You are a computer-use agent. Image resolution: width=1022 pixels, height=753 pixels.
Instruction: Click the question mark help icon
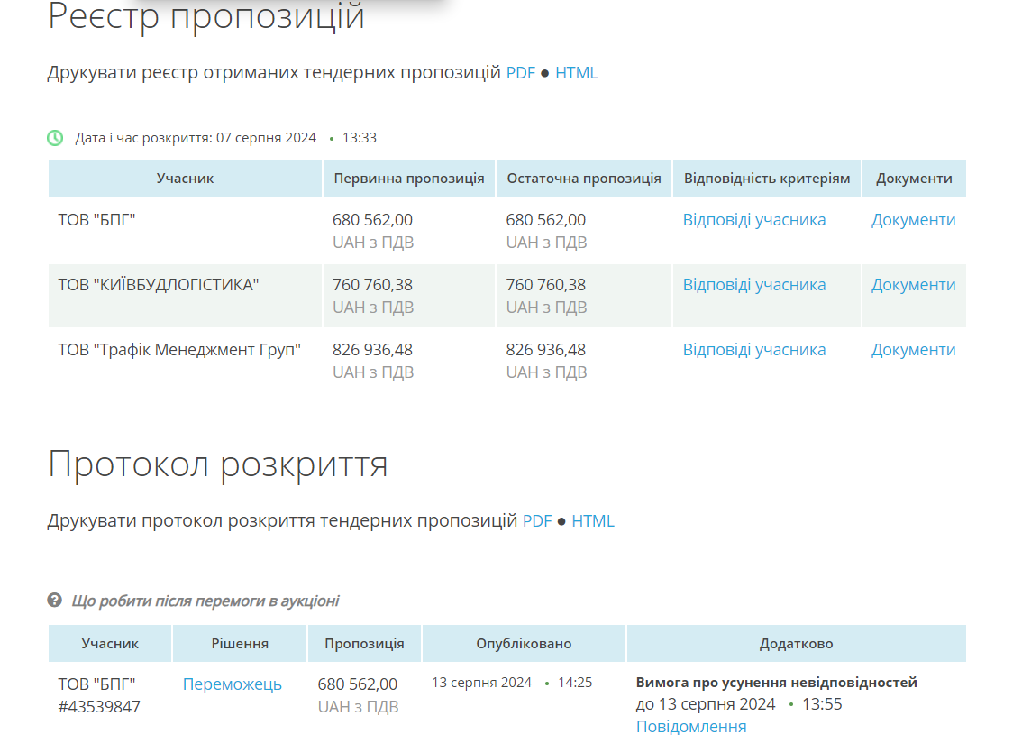[55, 600]
